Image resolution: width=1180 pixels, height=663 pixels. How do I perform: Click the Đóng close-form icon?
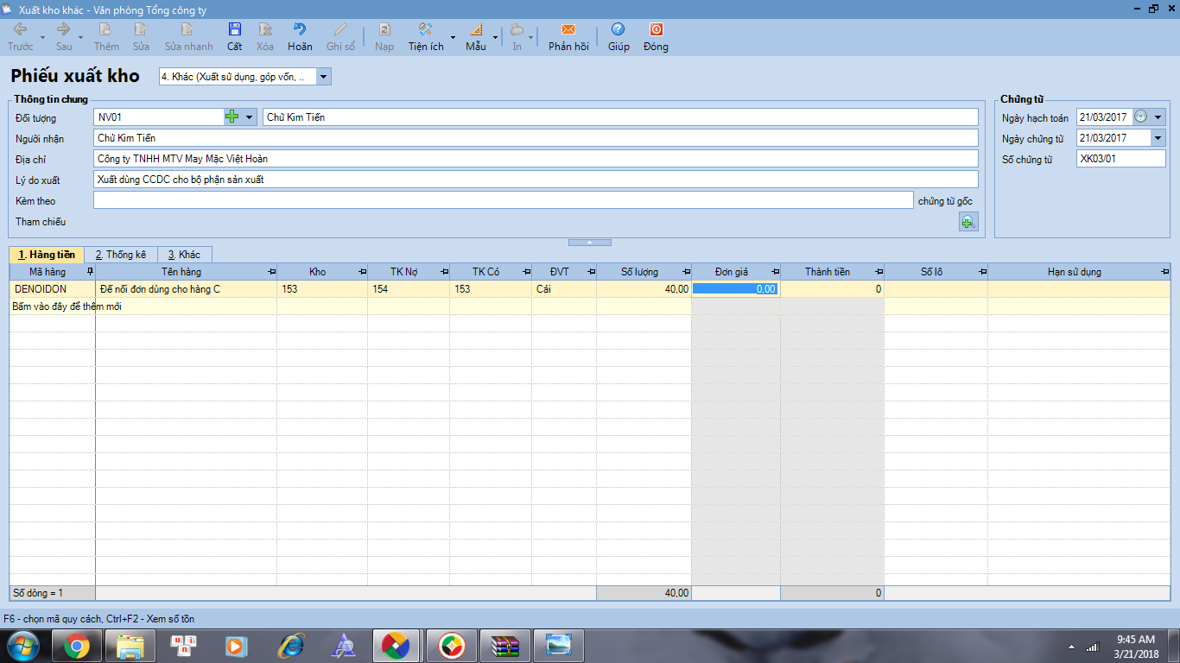(x=656, y=29)
